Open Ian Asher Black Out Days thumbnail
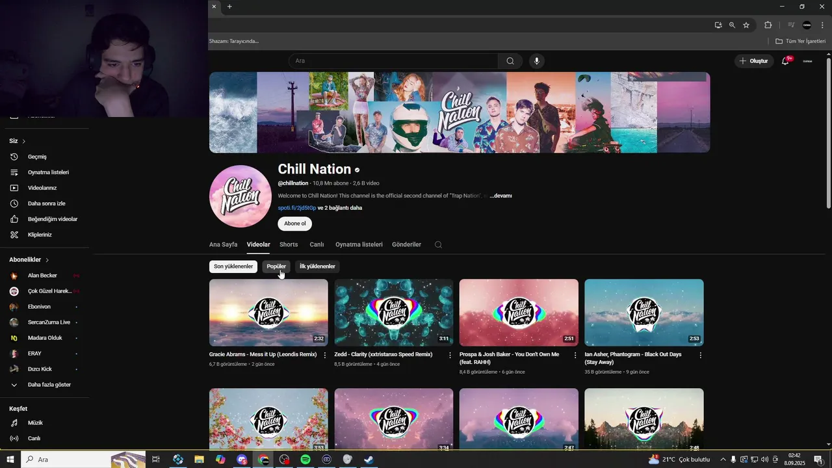This screenshot has width=832, height=468. pyautogui.click(x=644, y=313)
